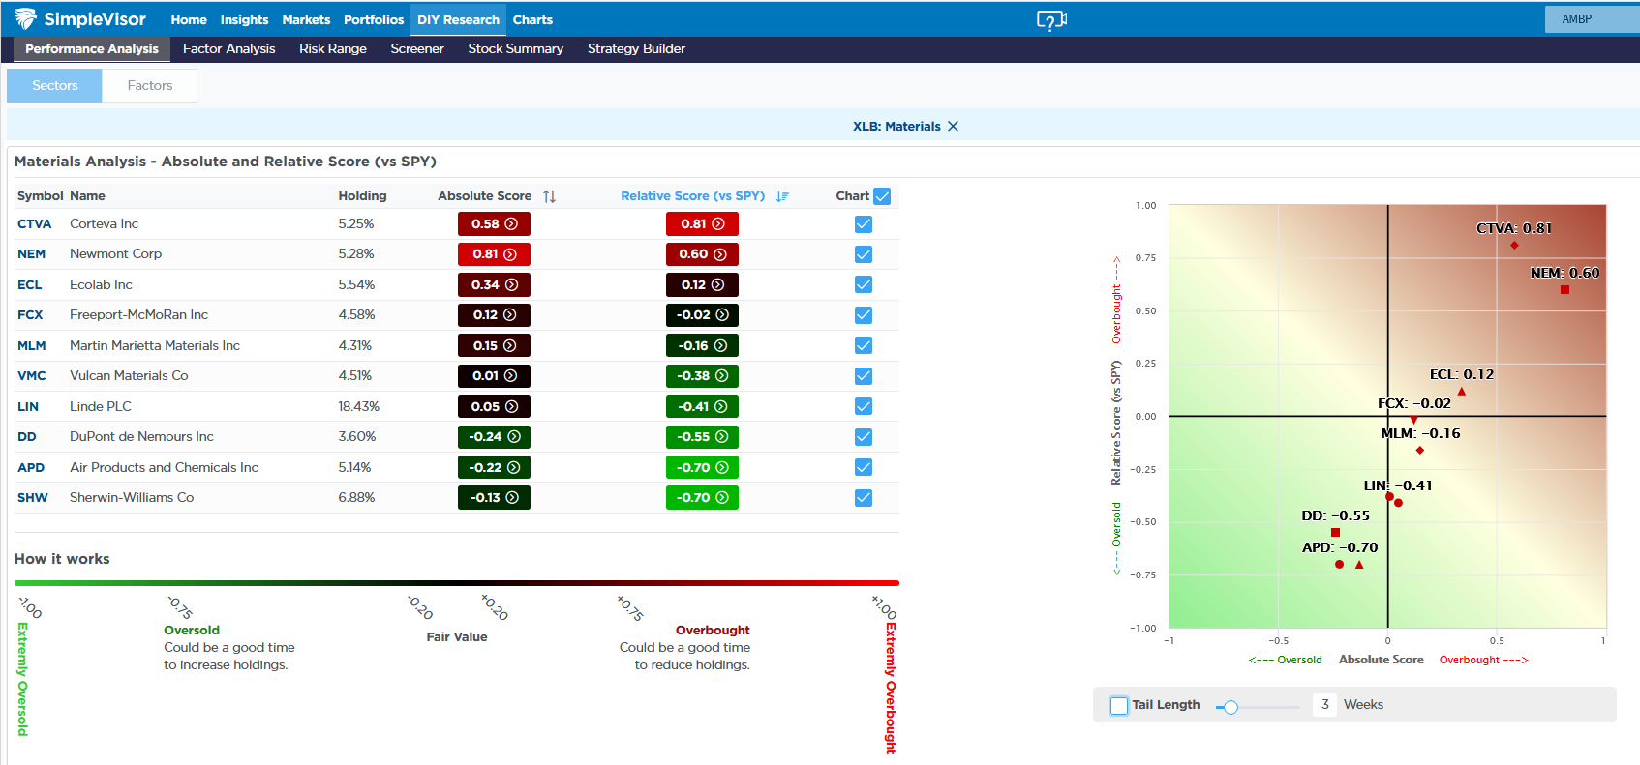Select the Sectors tab
Viewport: 1640px width, 765px height.
coord(54,85)
